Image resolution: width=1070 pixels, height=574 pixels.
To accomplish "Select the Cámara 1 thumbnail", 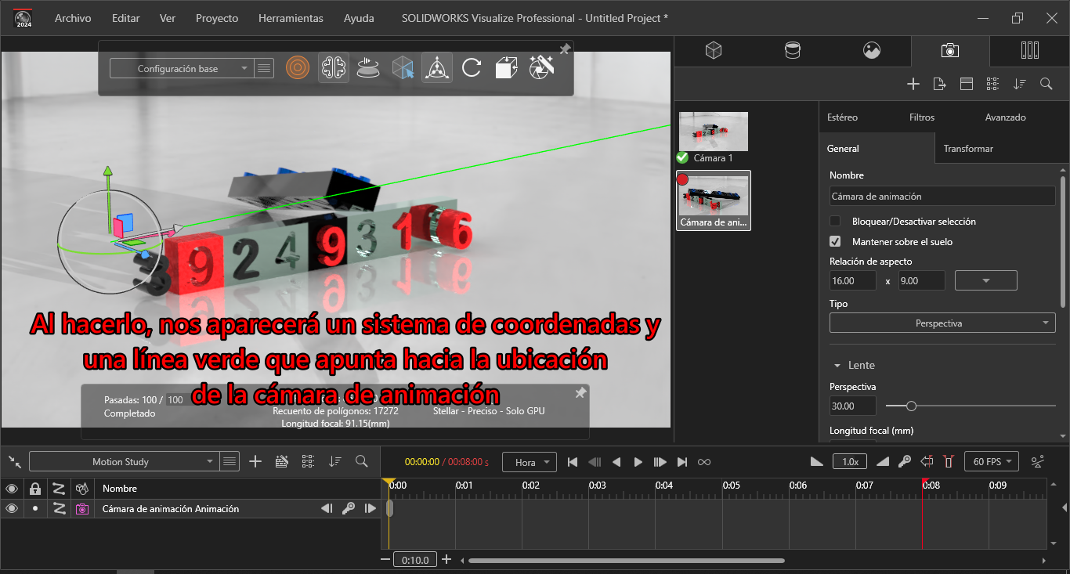I will 714,132.
